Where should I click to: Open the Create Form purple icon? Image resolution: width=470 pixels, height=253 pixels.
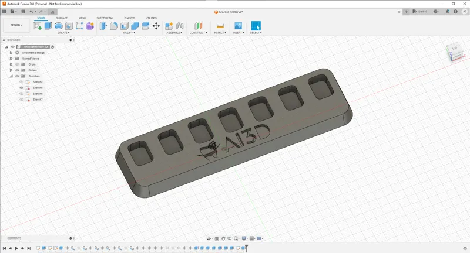(x=90, y=26)
